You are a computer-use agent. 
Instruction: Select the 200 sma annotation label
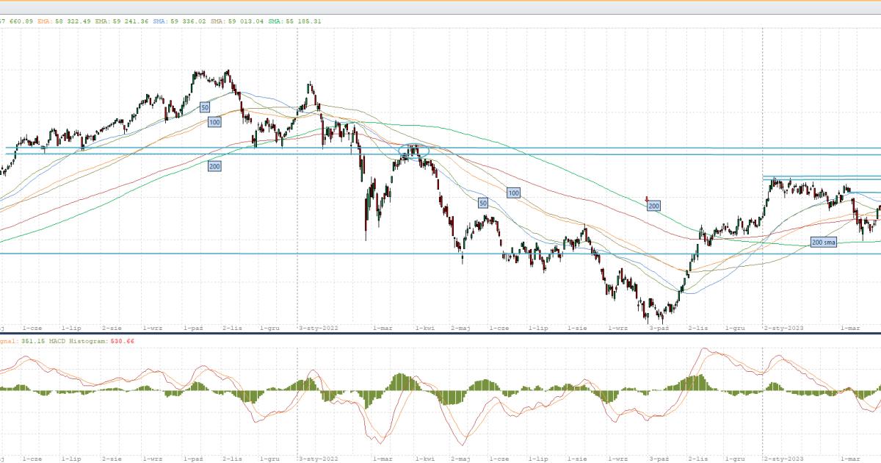click(824, 242)
